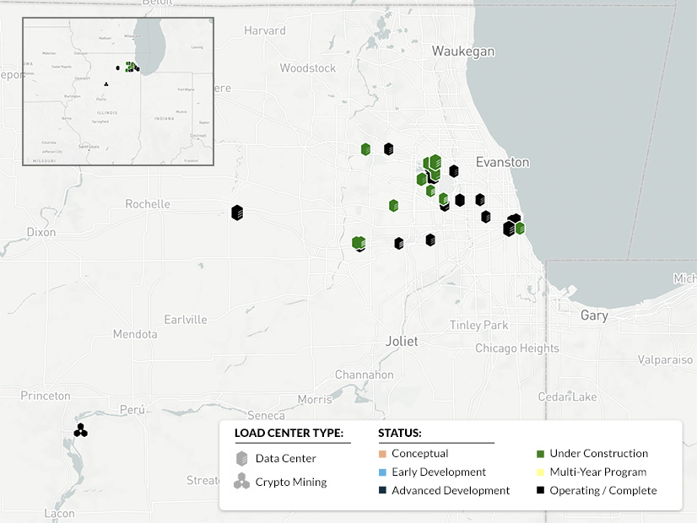Click the crypto mining triangle in the inset map
Image resolution: width=697 pixels, height=523 pixels.
coord(106,85)
